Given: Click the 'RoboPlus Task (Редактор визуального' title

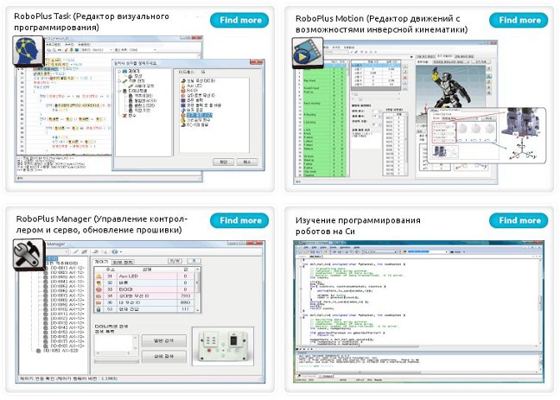Looking at the screenshot, I should coord(92,16).
